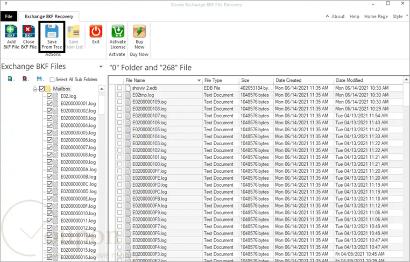Select E0200000012.log in the tree
The height and width of the screenshot is (262, 410).
[78, 228]
